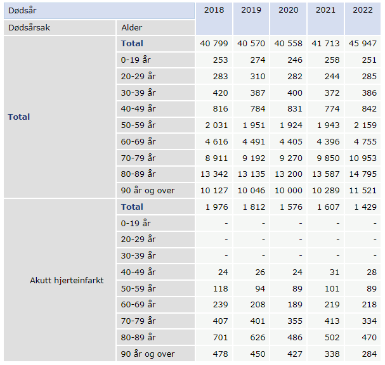Click value 626 in Akutt hjerteinfarkt 80-89 år
This screenshot has width=385, height=365.
click(x=258, y=337)
